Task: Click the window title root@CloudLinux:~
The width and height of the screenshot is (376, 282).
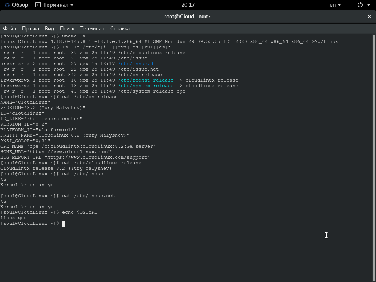Action: point(188,17)
